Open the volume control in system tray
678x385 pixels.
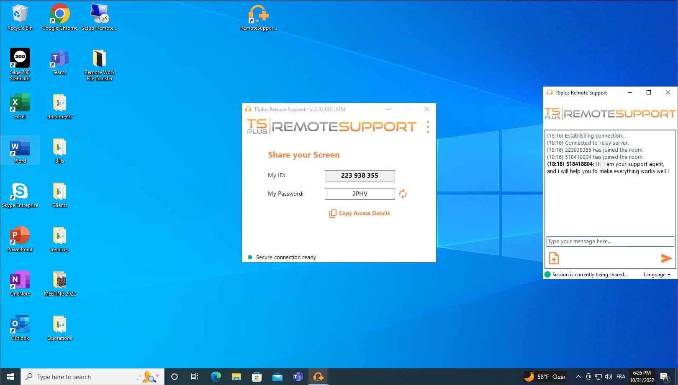click(x=609, y=377)
